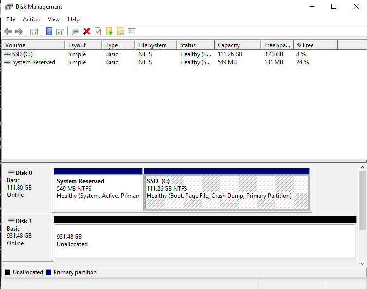This screenshot has width=367, height=289.
Task: Open Help via blue question mark icon
Action: (49, 31)
